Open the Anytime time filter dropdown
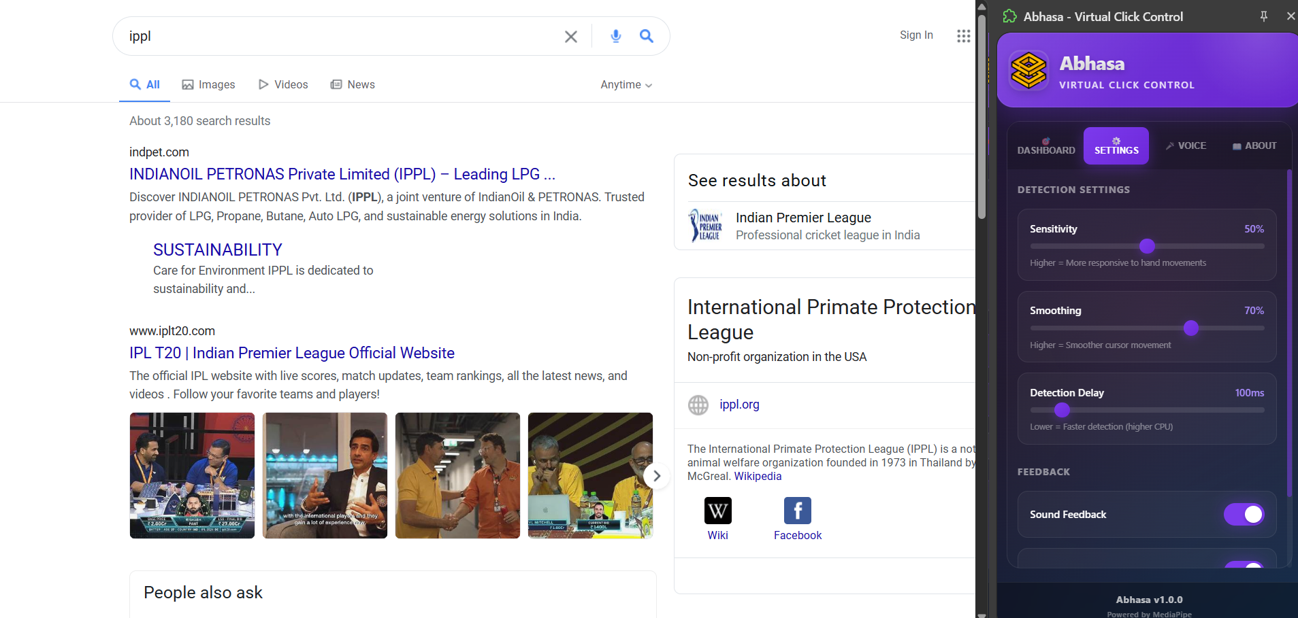This screenshot has height=618, width=1298. (626, 85)
